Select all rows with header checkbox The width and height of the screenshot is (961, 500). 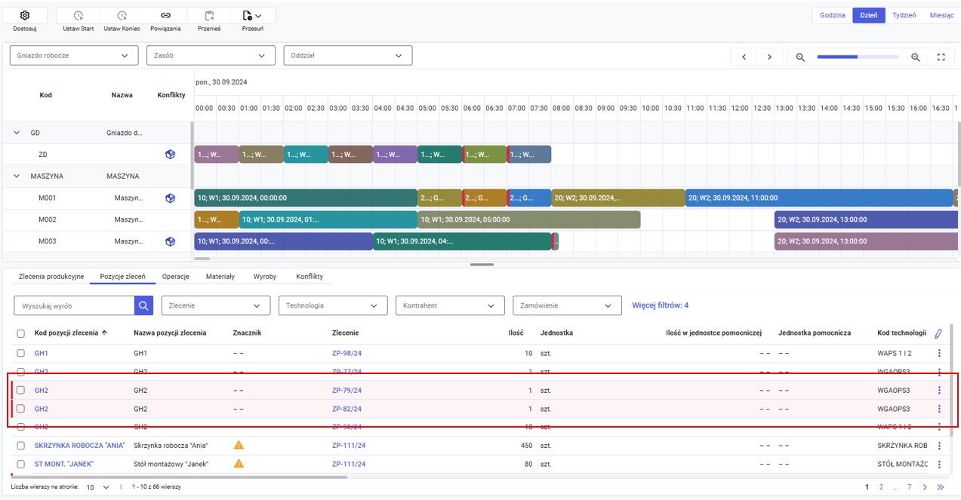(x=21, y=333)
